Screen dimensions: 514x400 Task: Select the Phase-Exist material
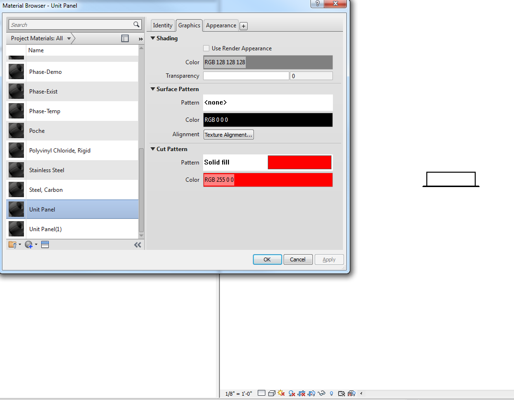point(72,91)
